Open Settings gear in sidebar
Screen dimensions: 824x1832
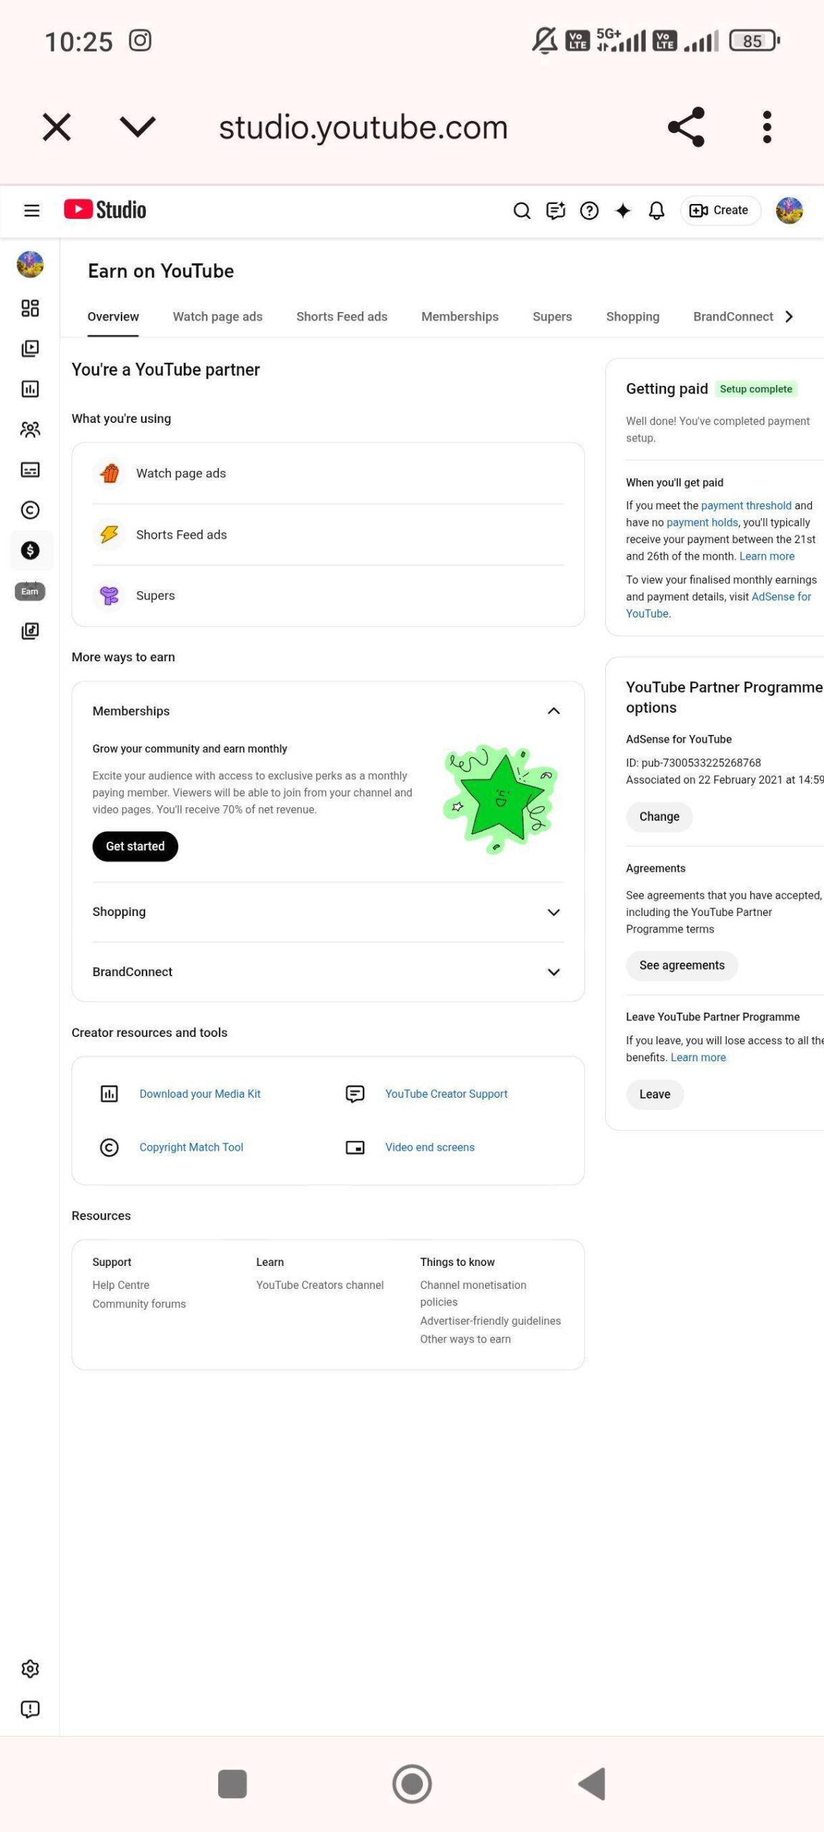pyautogui.click(x=30, y=1669)
